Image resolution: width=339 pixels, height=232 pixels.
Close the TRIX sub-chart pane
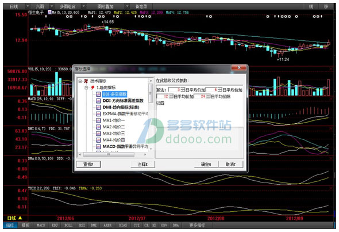331,188
